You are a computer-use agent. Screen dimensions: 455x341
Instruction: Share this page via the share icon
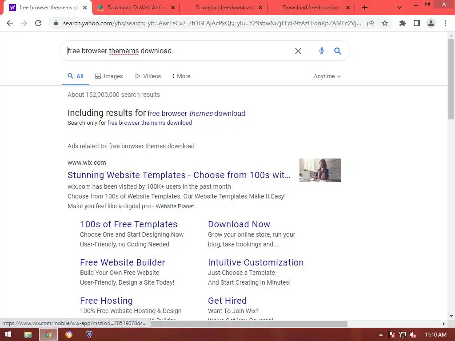coord(371,23)
